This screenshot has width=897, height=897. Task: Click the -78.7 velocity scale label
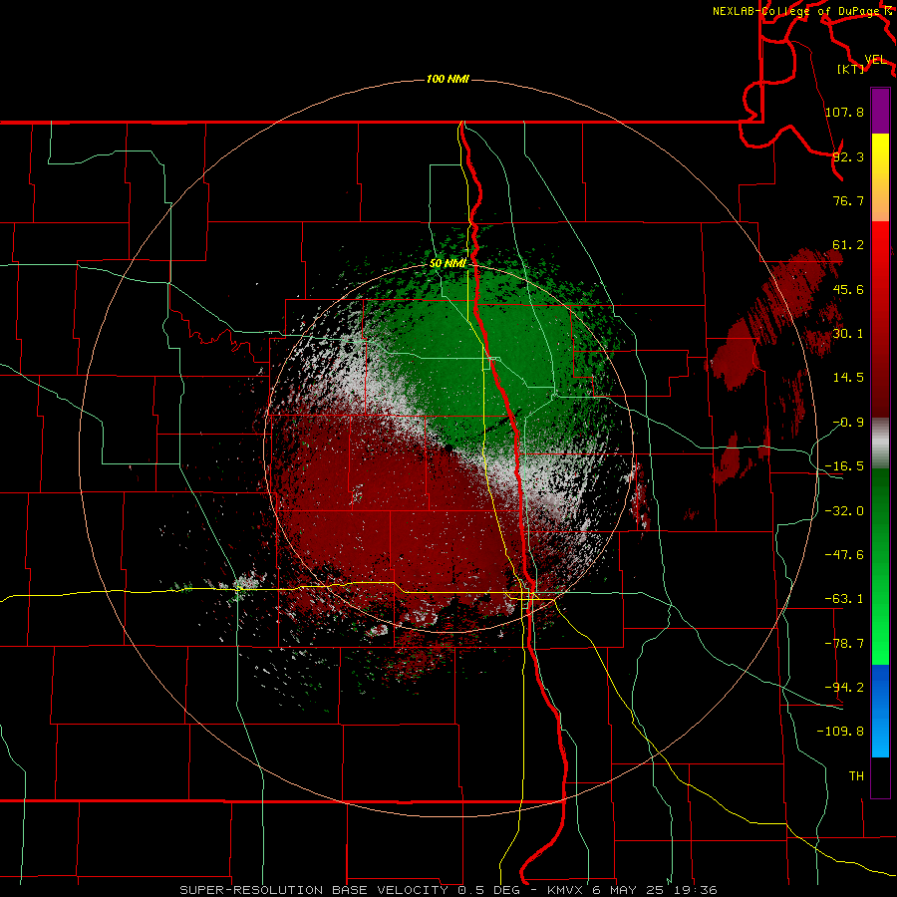click(x=844, y=644)
